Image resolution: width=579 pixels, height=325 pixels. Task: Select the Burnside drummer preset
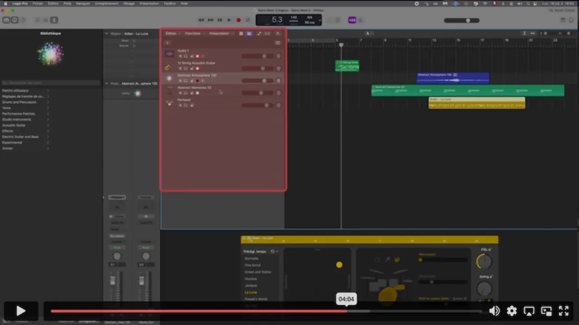[252, 259]
